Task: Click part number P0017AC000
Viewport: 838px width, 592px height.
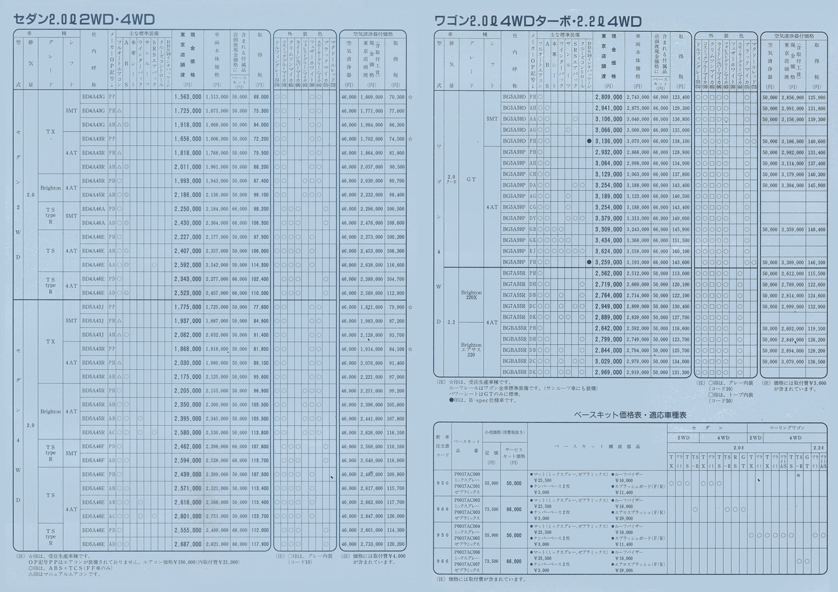Action: (x=467, y=474)
